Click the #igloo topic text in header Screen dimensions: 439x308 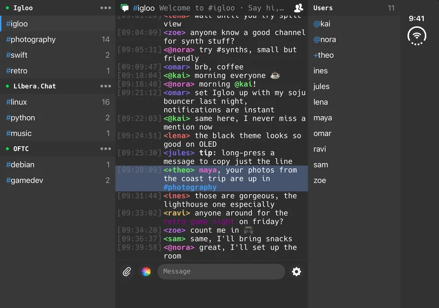(x=222, y=8)
